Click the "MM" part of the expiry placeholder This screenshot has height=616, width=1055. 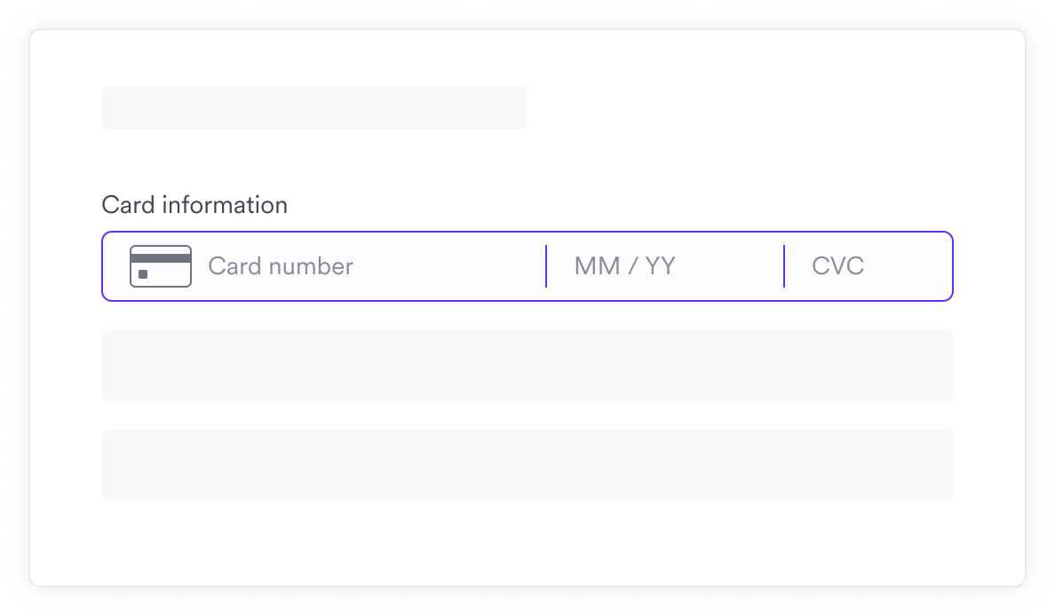597,266
